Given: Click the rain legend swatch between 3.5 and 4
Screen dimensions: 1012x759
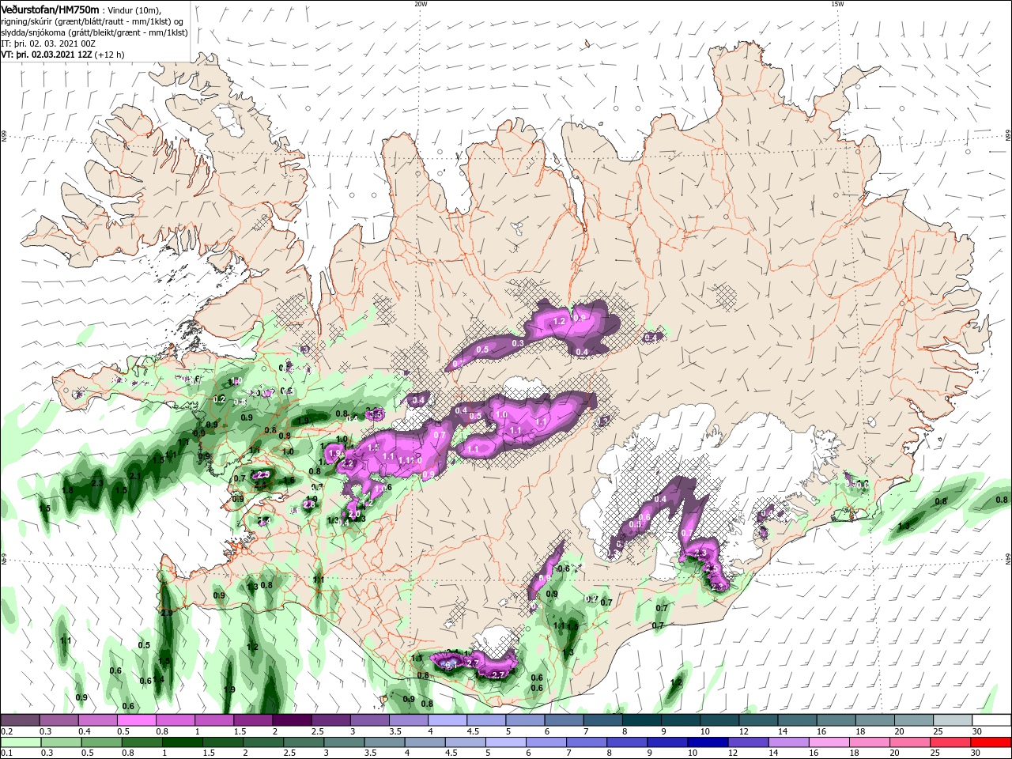Looking at the screenshot, I should (384, 742).
